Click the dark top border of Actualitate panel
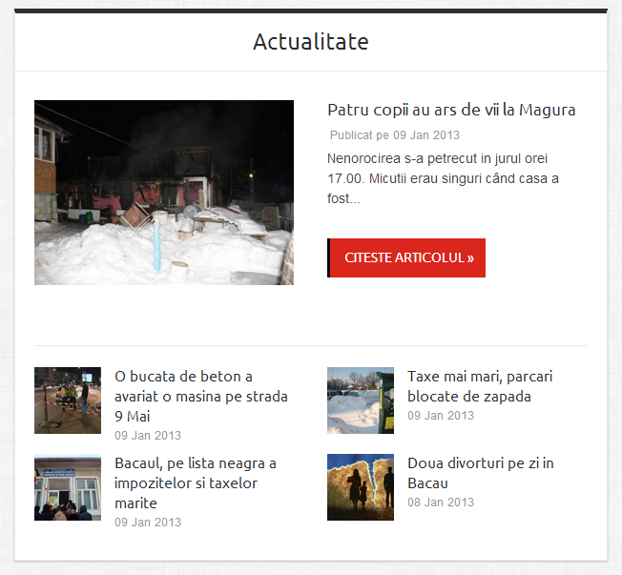Image resolution: width=622 pixels, height=575 pixels. 310,11
